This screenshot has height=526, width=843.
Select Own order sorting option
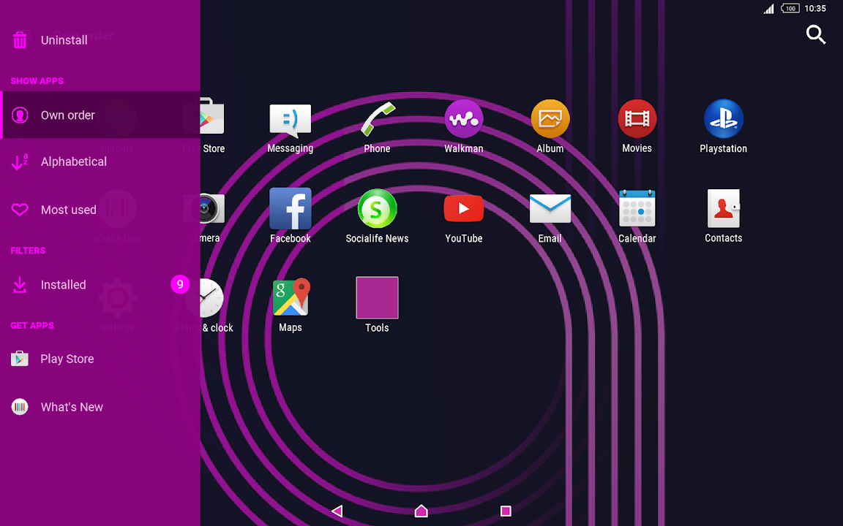pyautogui.click(x=67, y=115)
